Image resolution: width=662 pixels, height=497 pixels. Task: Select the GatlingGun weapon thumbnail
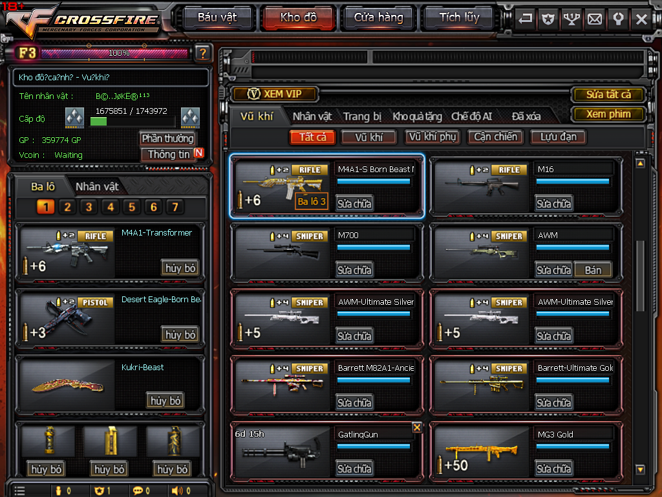pyautogui.click(x=282, y=452)
